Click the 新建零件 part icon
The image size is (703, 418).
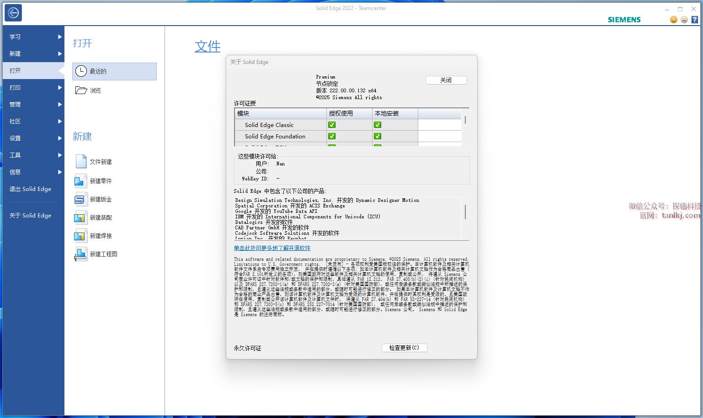[x=80, y=181]
